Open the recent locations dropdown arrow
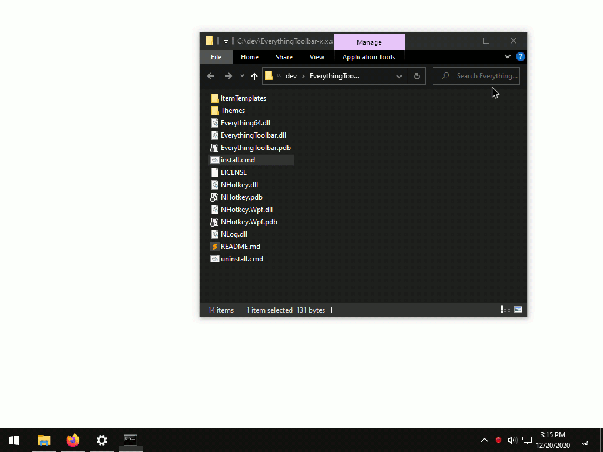The image size is (603, 452). point(242,76)
